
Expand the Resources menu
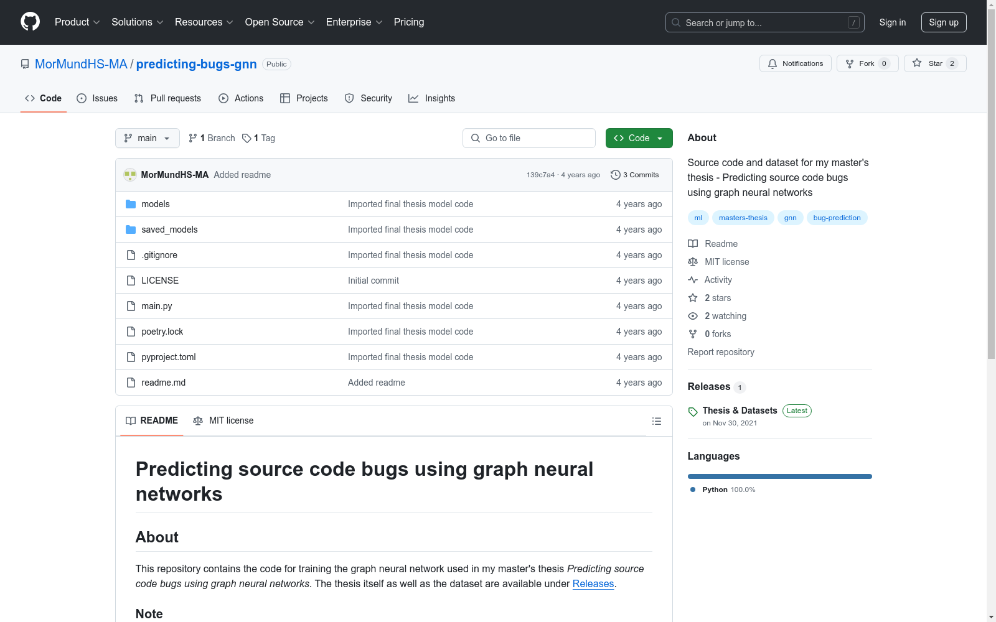[x=204, y=22]
